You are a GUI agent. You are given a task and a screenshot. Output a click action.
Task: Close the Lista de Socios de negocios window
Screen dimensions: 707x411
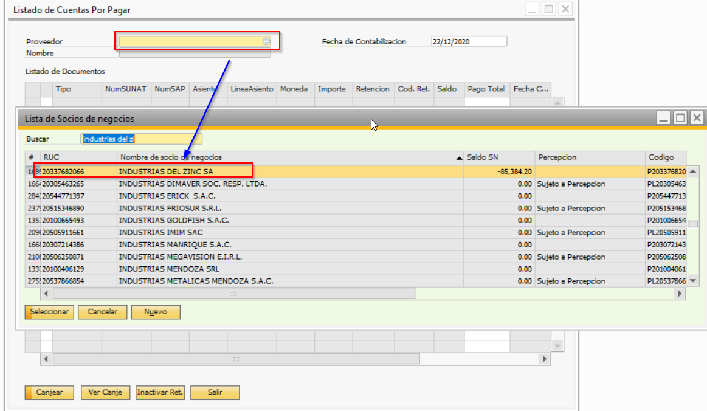[x=697, y=118]
